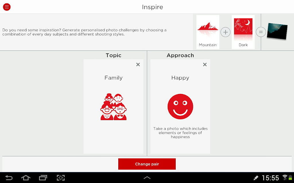Tap the Wi-Fi signal icon

[x=285, y=177]
